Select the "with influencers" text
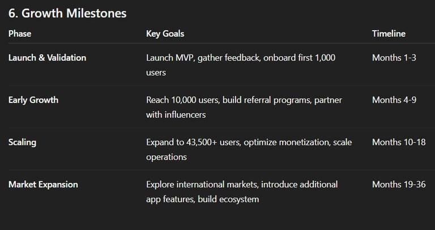 [176, 114]
